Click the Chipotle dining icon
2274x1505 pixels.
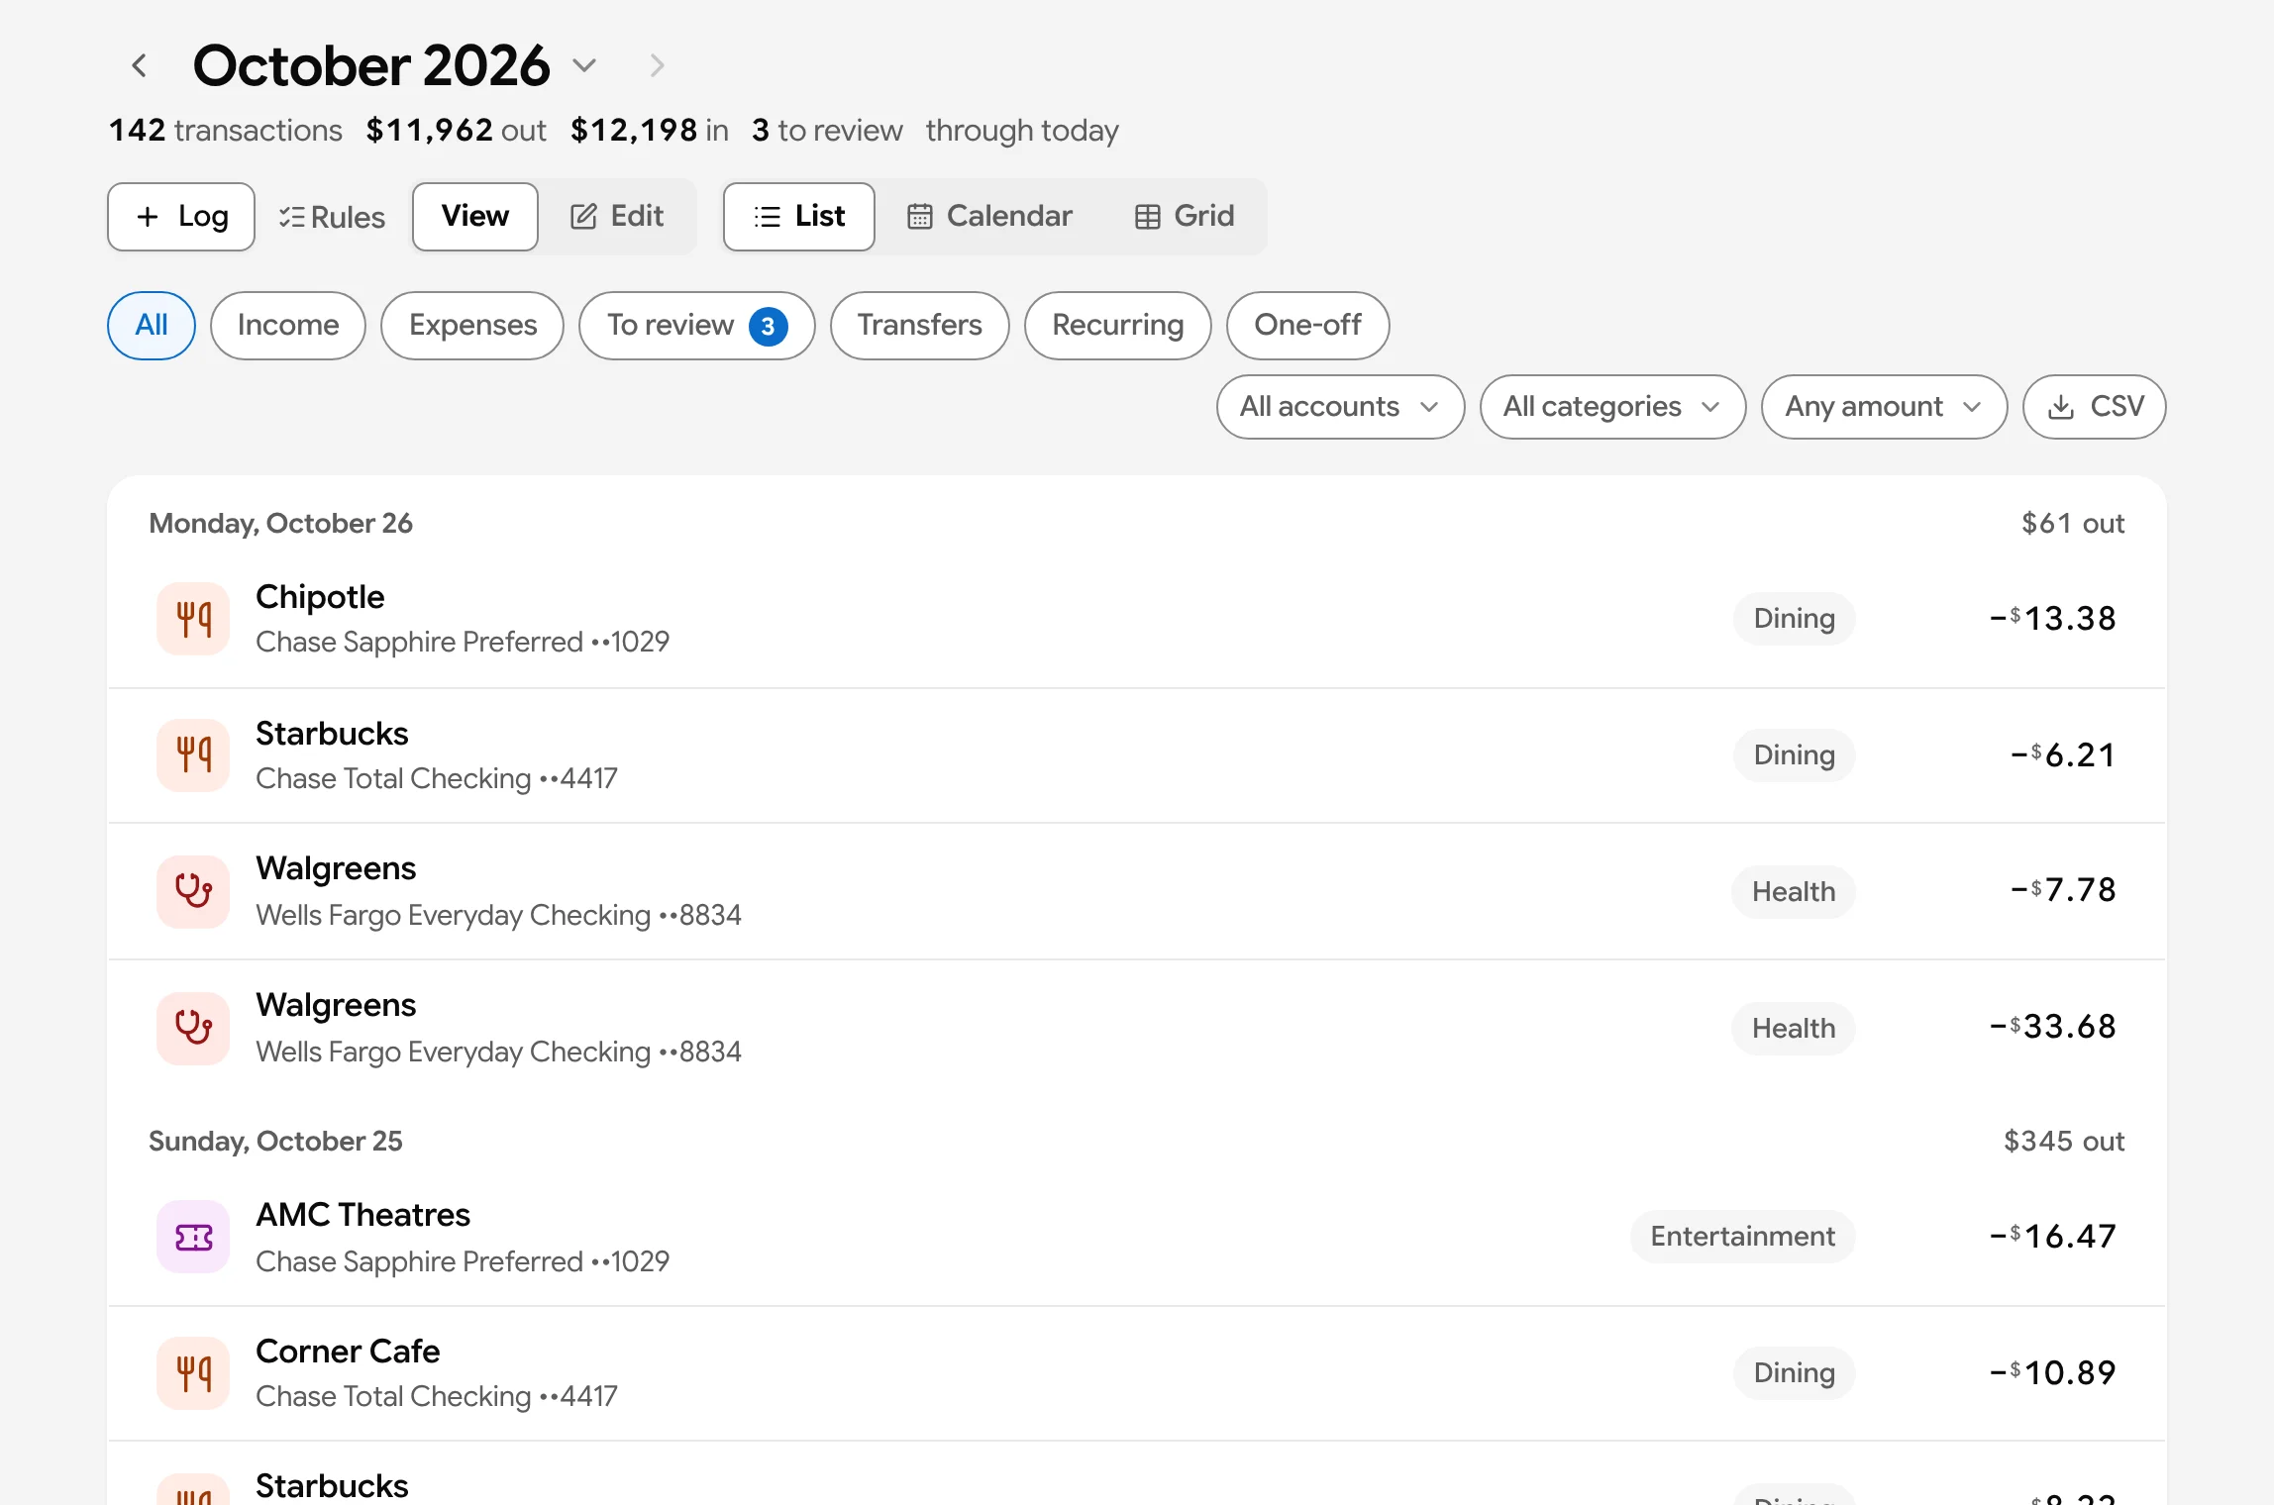pos(194,619)
